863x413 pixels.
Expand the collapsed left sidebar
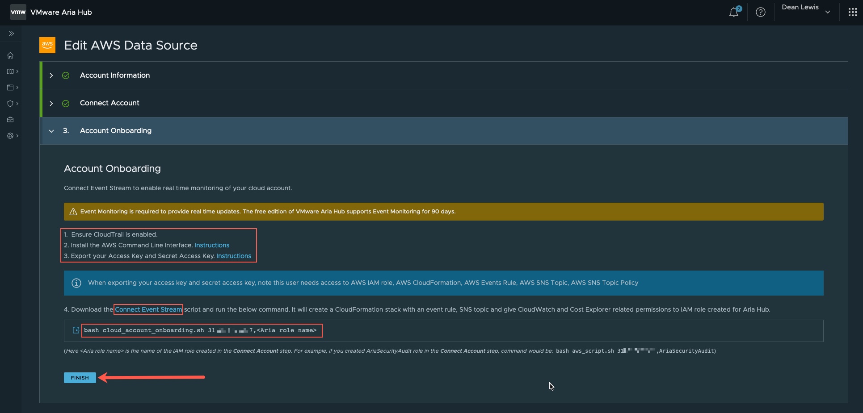pos(11,33)
